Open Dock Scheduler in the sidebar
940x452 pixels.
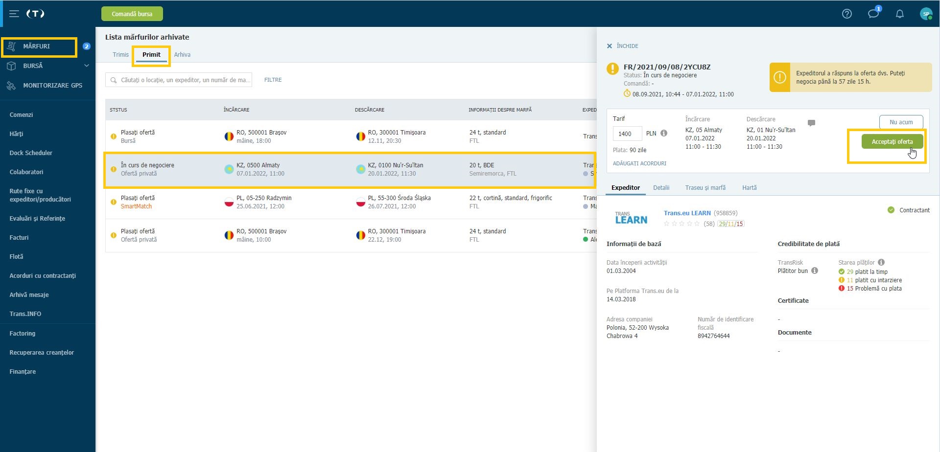31,153
